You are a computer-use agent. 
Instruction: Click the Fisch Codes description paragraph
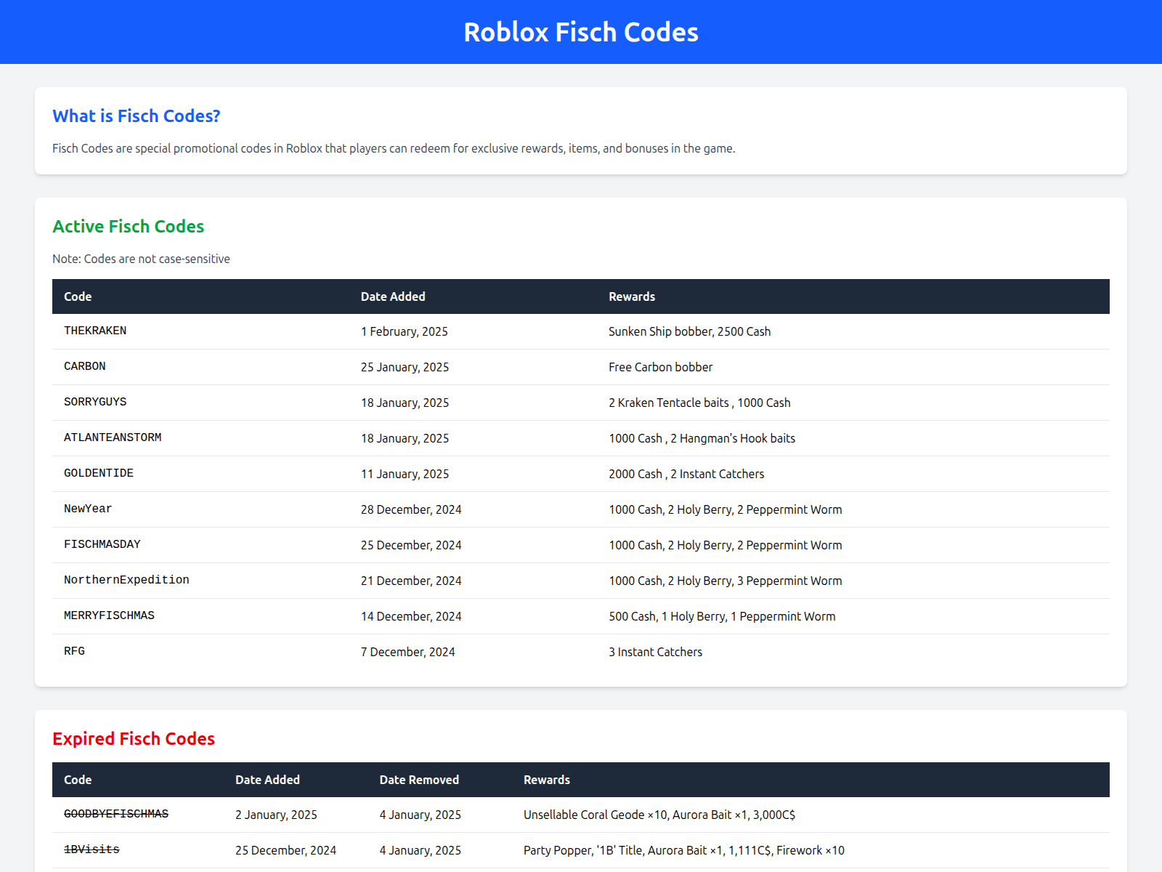(x=394, y=148)
